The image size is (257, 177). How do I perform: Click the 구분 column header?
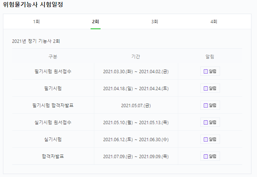(x=53, y=57)
